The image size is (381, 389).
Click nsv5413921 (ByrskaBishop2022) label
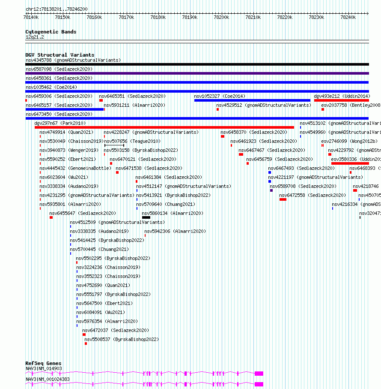coord(173,196)
